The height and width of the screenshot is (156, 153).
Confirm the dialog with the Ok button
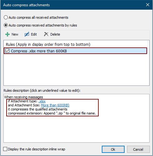(113, 149)
